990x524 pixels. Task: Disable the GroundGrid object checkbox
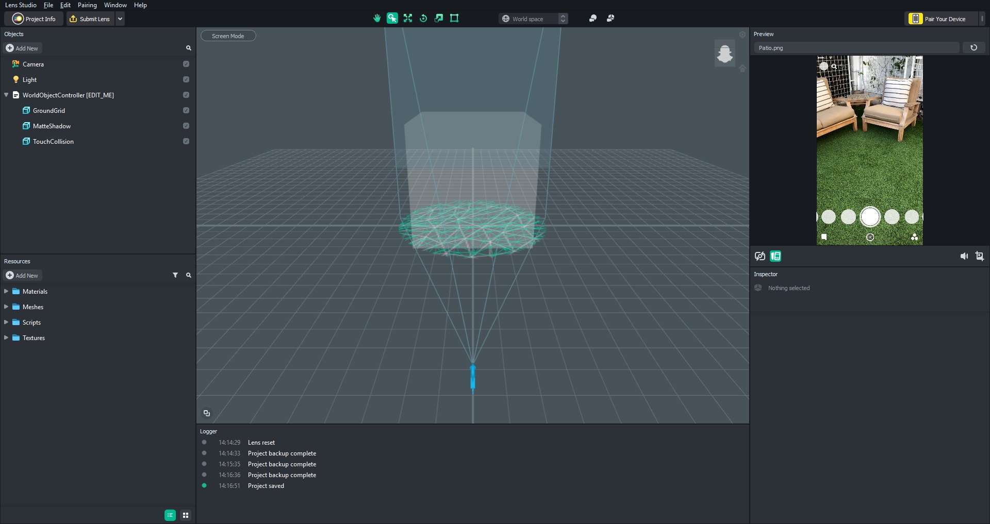tap(186, 110)
